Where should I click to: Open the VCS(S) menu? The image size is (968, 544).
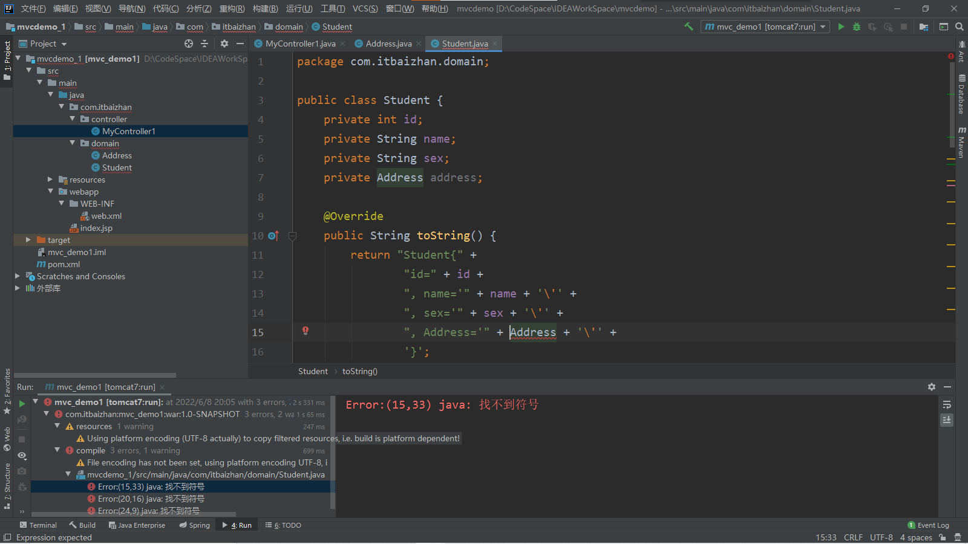365,8
